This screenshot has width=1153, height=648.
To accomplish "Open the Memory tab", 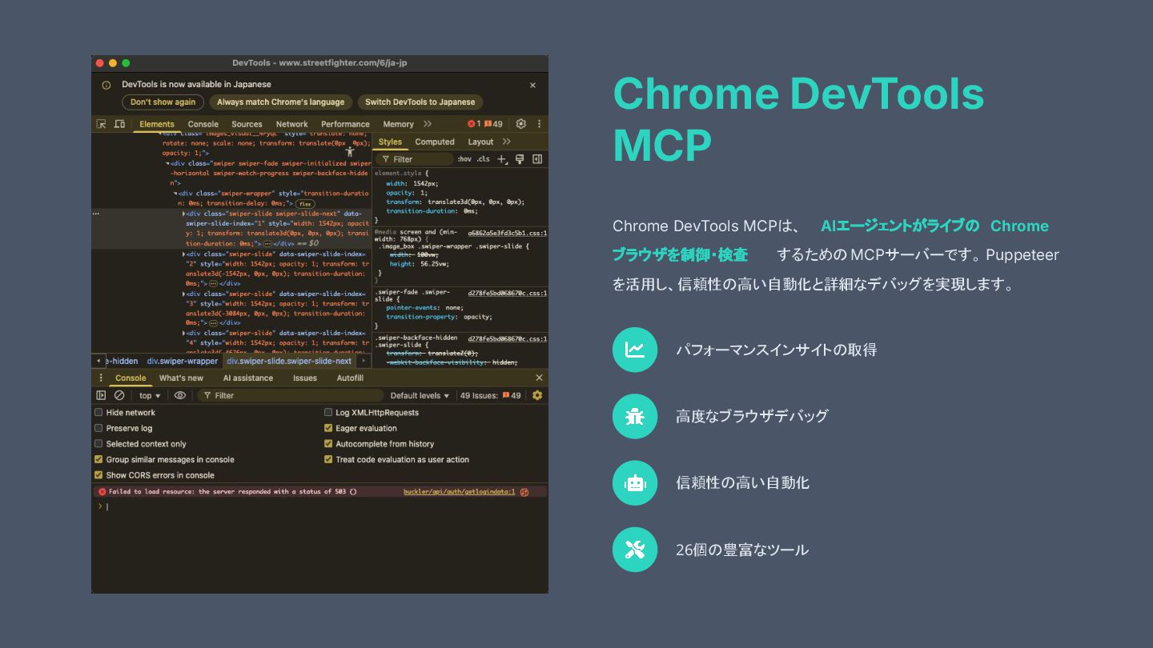I will click(398, 124).
